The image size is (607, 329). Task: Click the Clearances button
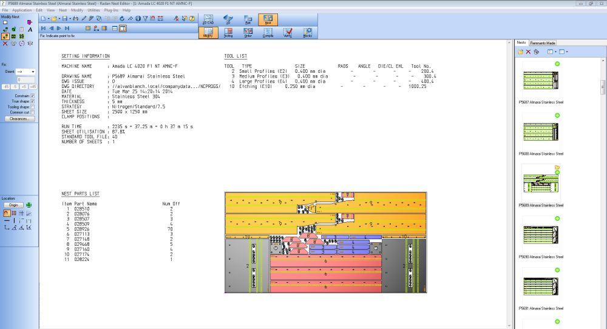18,118
